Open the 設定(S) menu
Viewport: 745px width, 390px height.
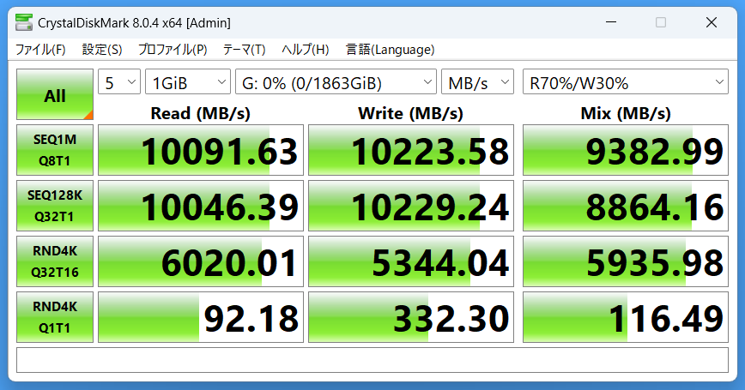[x=102, y=50]
